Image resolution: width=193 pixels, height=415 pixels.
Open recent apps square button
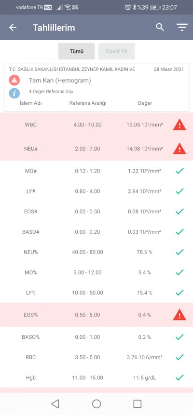pos(138,404)
